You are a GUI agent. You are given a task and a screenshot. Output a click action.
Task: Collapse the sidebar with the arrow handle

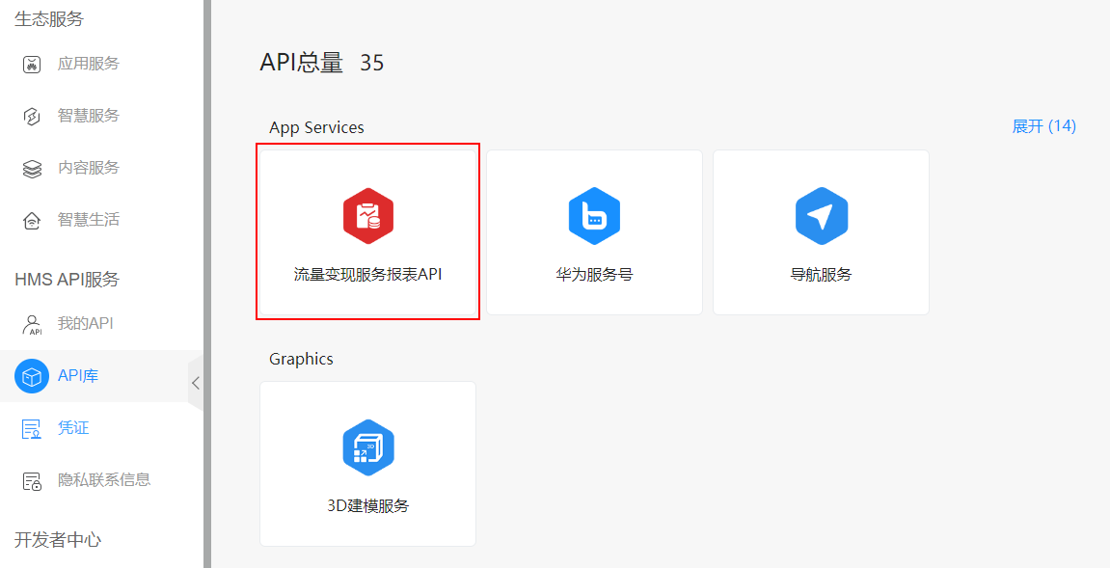click(196, 383)
